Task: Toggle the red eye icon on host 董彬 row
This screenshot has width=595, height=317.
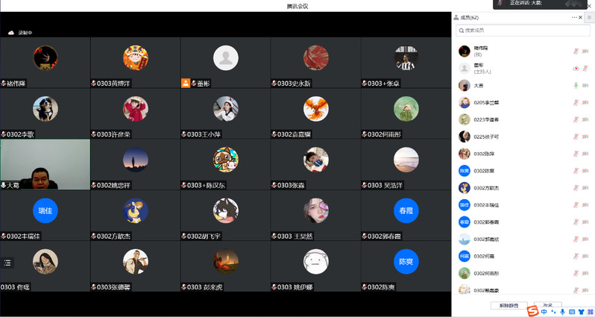Action: point(576,69)
